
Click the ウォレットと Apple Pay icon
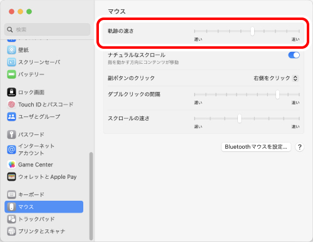click(11, 177)
